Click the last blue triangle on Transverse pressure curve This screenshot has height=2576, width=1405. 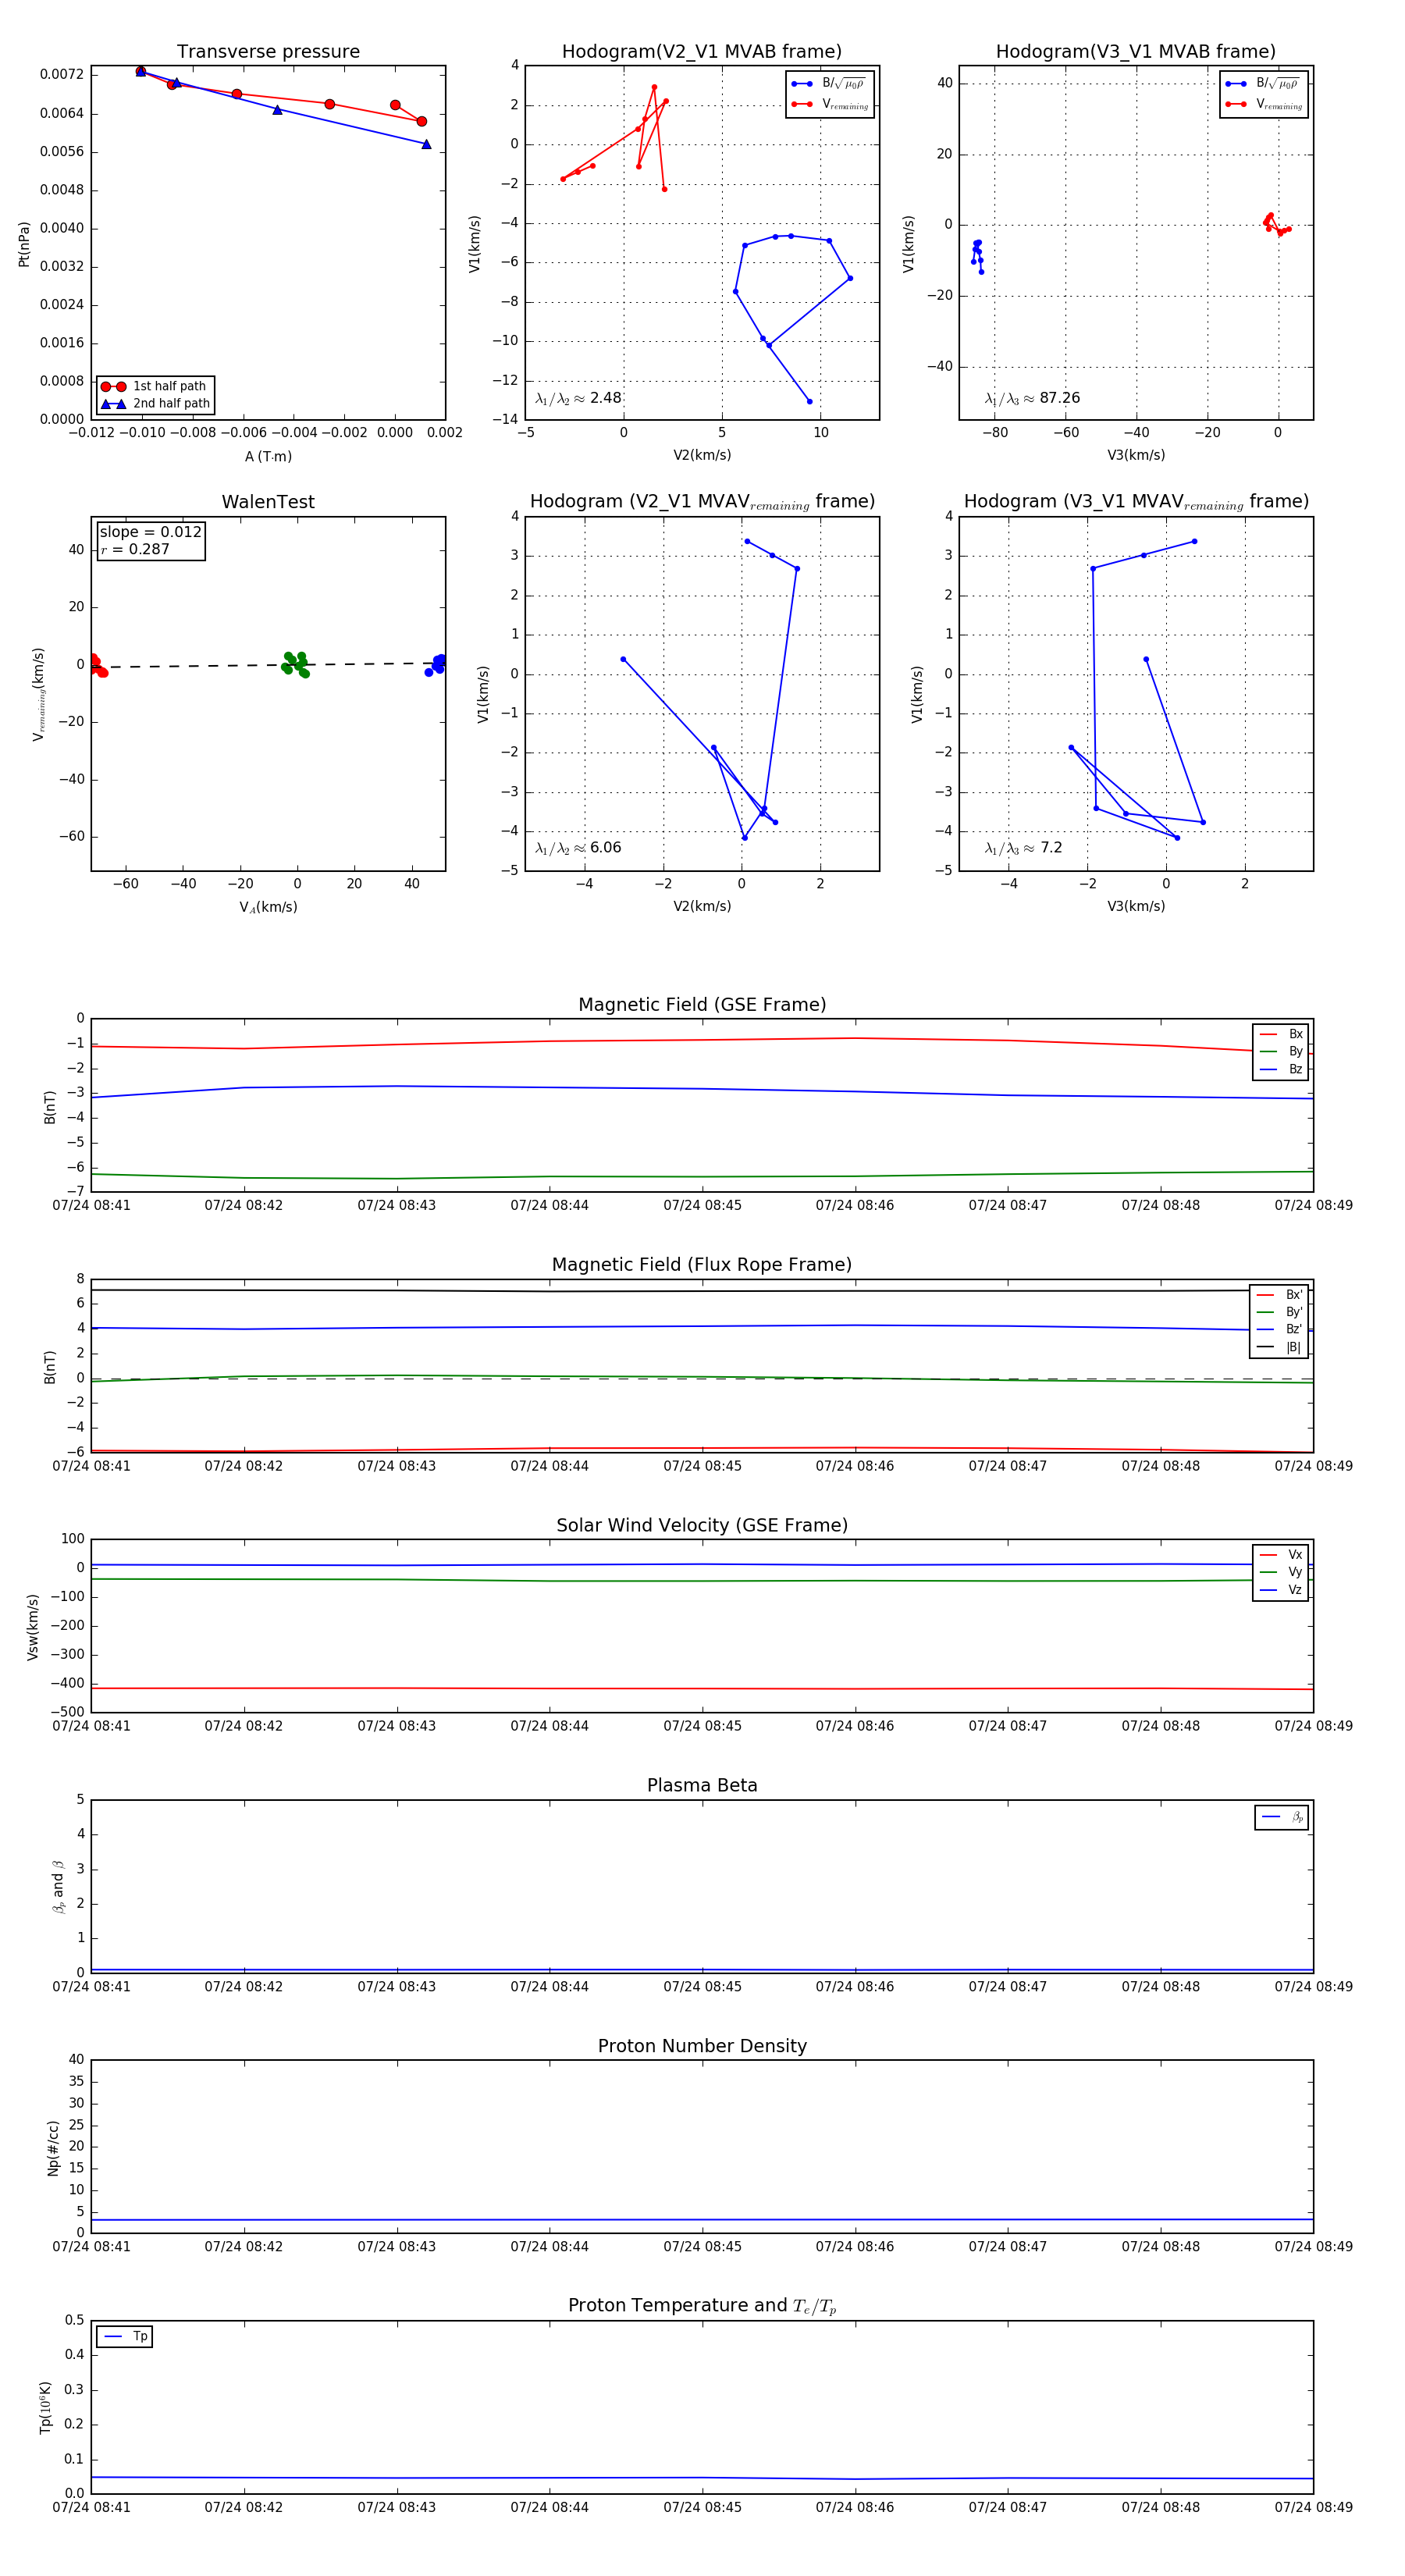[426, 144]
